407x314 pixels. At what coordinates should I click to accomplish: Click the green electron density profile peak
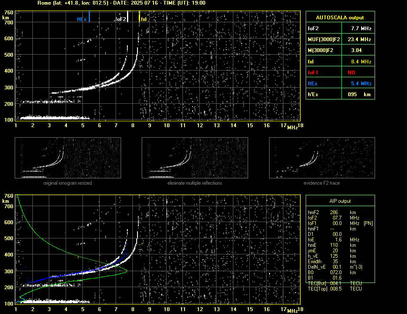point(126,271)
